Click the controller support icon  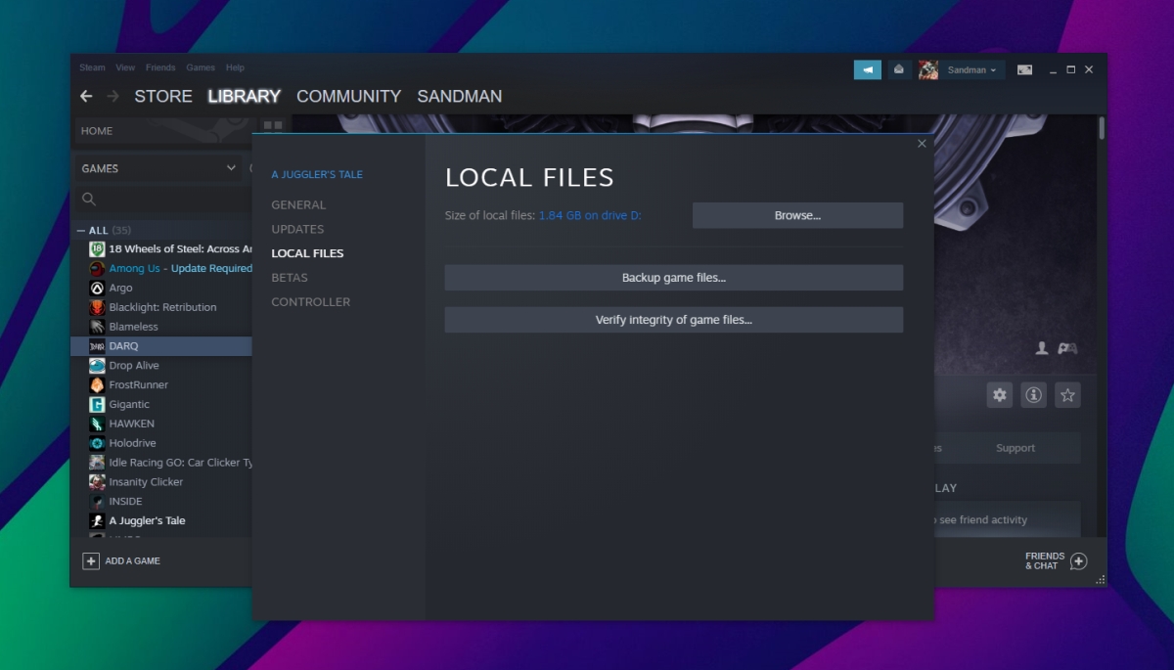[x=1066, y=348]
